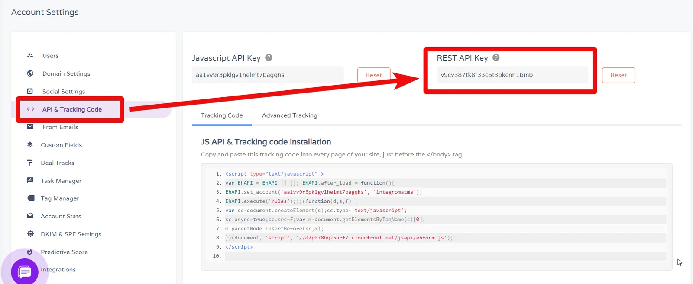Open Custom Fields settings
The image size is (693, 284).
tap(61, 145)
